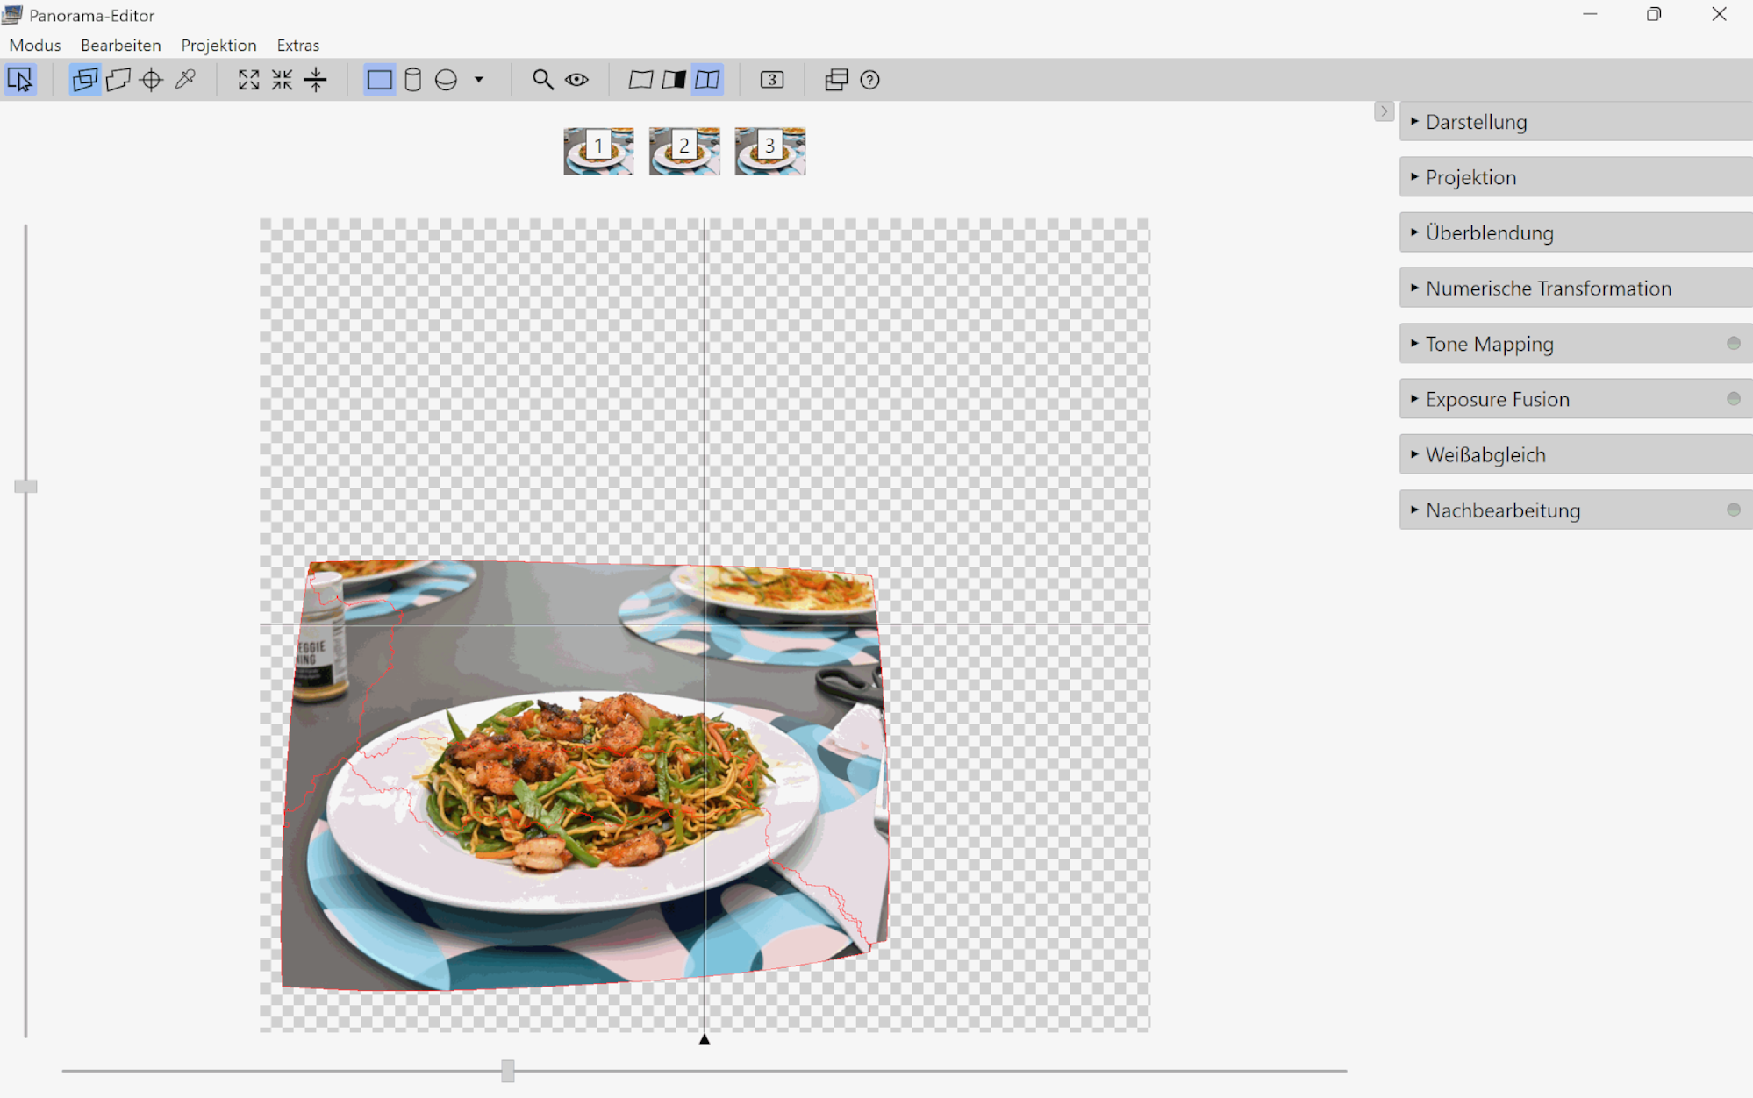Open the magnifier zoom tool
The image size is (1753, 1098).
[x=542, y=80]
